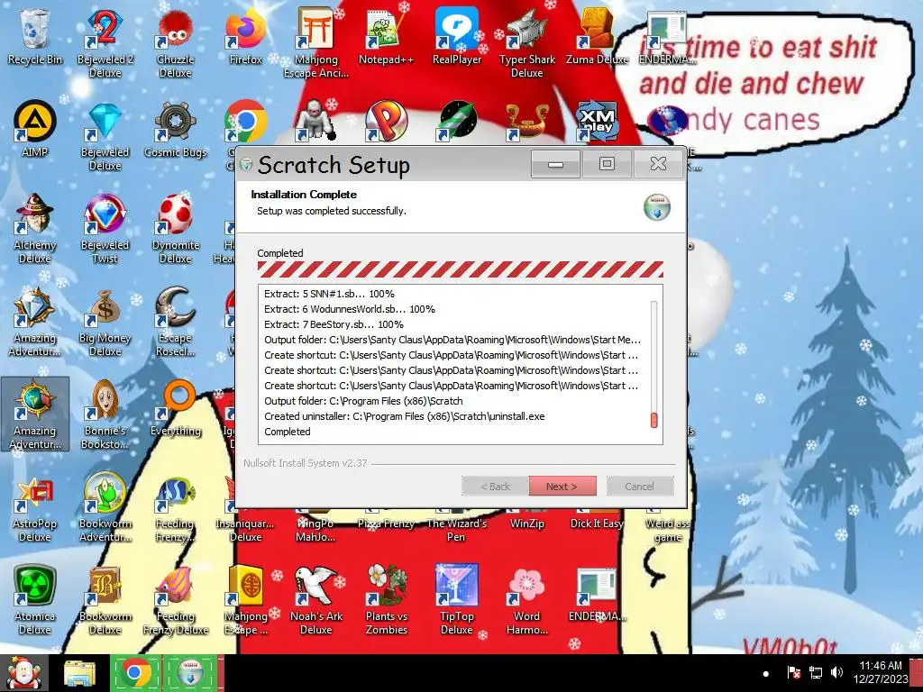Screen dimensions: 923x692
Task: Launch Firefox from the desktop
Action: pos(245,36)
